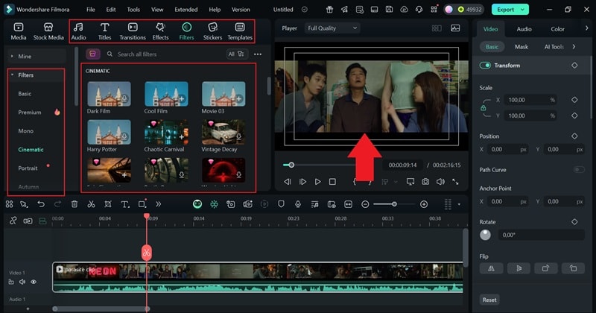Screen dimensions: 596x313
Task: Open the filters more options menu
Action: (258, 54)
